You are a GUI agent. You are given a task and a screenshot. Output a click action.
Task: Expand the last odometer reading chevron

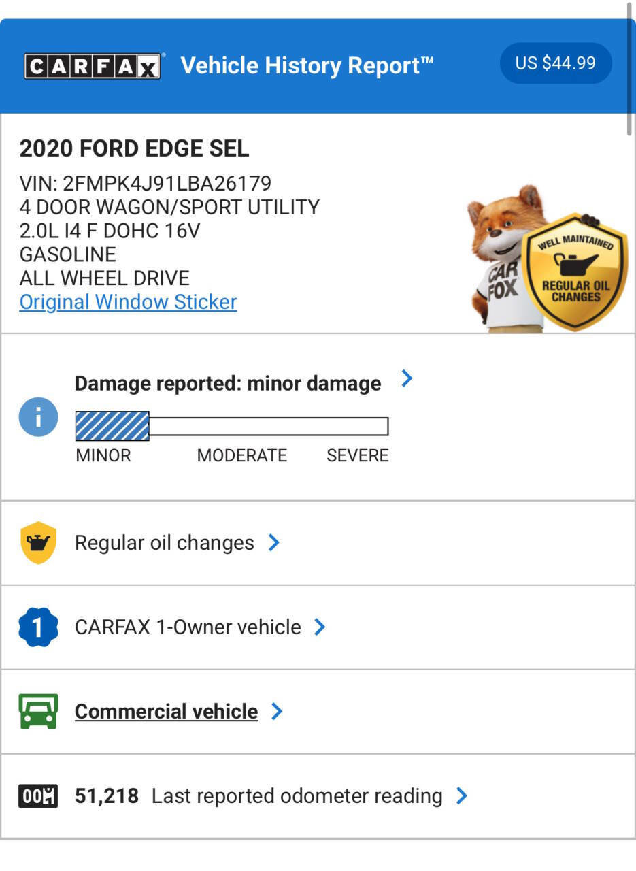click(462, 795)
